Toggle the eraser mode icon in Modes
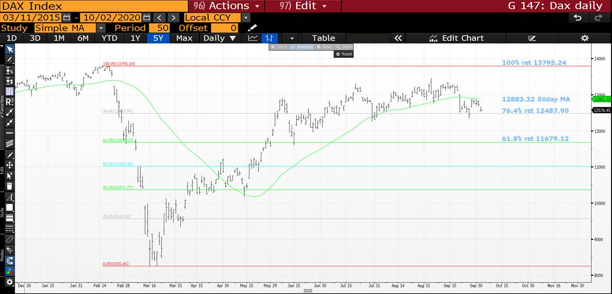612x294 pixels. tap(10, 239)
